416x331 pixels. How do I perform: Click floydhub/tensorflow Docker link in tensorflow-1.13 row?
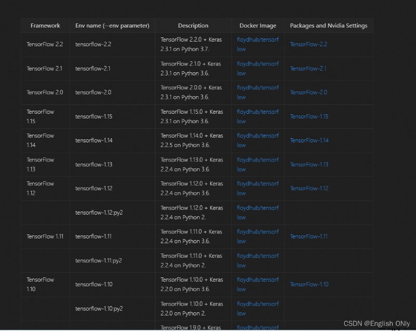(257, 164)
